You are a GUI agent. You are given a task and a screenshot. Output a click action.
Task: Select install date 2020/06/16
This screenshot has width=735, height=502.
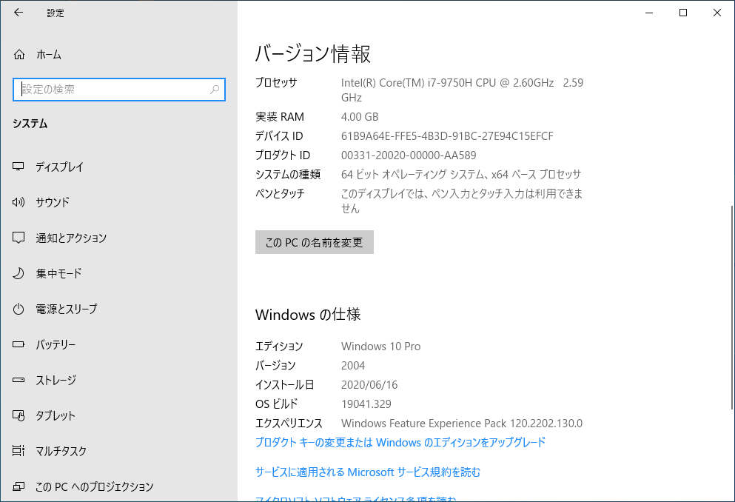369,385
